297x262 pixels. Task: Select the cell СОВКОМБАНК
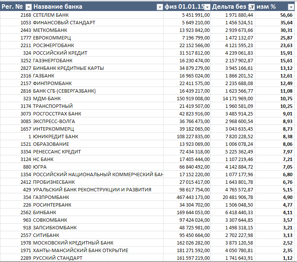(x=97, y=220)
